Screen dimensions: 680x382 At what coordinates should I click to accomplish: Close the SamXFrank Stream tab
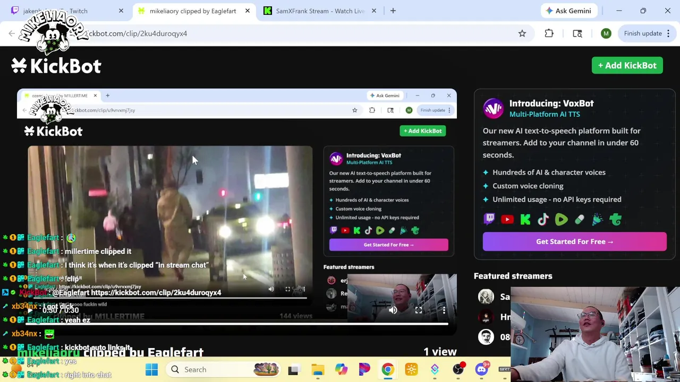point(373,11)
